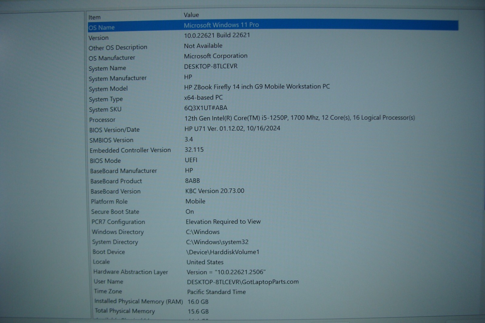The width and height of the screenshot is (485, 323).
Task: Click the value 10.0.22621 Build 22621
Action: point(217,35)
